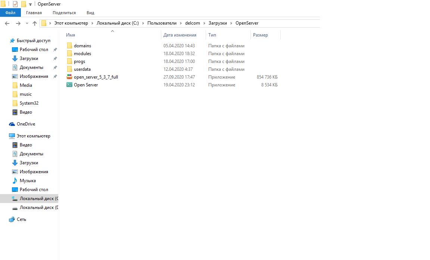Select the System32 folder in Quick Access

[x=29, y=103]
